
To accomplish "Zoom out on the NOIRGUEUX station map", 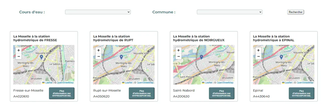I will [x=178, y=57].
